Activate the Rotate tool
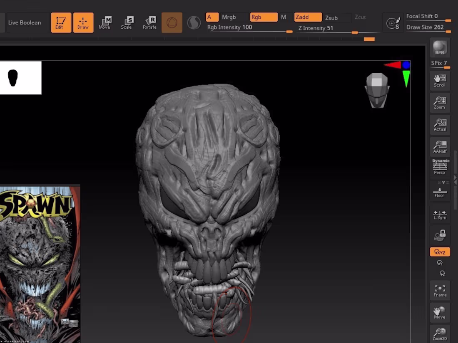Image resolution: width=458 pixels, height=343 pixels. 149,22
